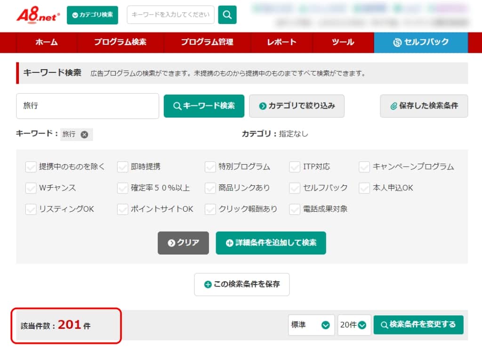Image resolution: width=482 pixels, height=350 pixels.
Task: Click この検索条件を保存
Action: click(241, 285)
